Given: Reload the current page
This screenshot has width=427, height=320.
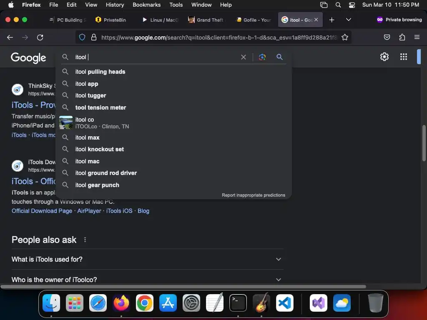Looking at the screenshot, I should [x=40, y=37].
